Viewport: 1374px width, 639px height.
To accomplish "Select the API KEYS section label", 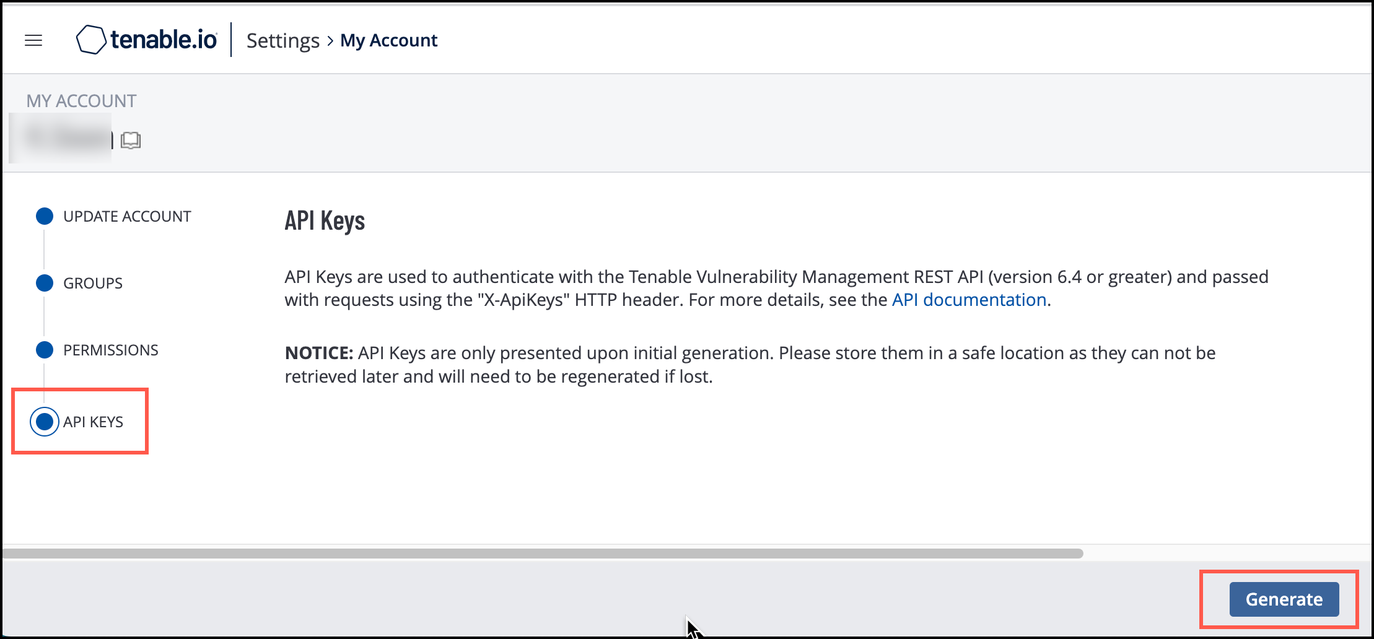I will tap(93, 422).
